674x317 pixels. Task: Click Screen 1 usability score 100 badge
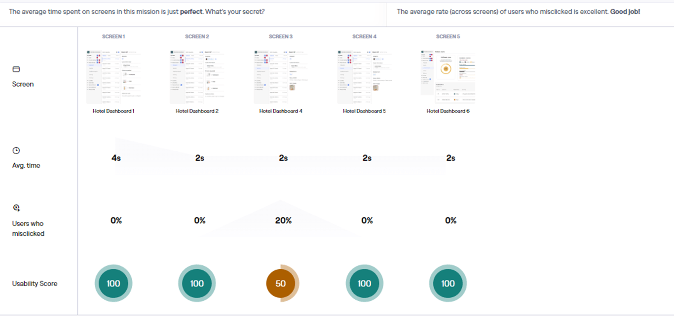[113, 284]
